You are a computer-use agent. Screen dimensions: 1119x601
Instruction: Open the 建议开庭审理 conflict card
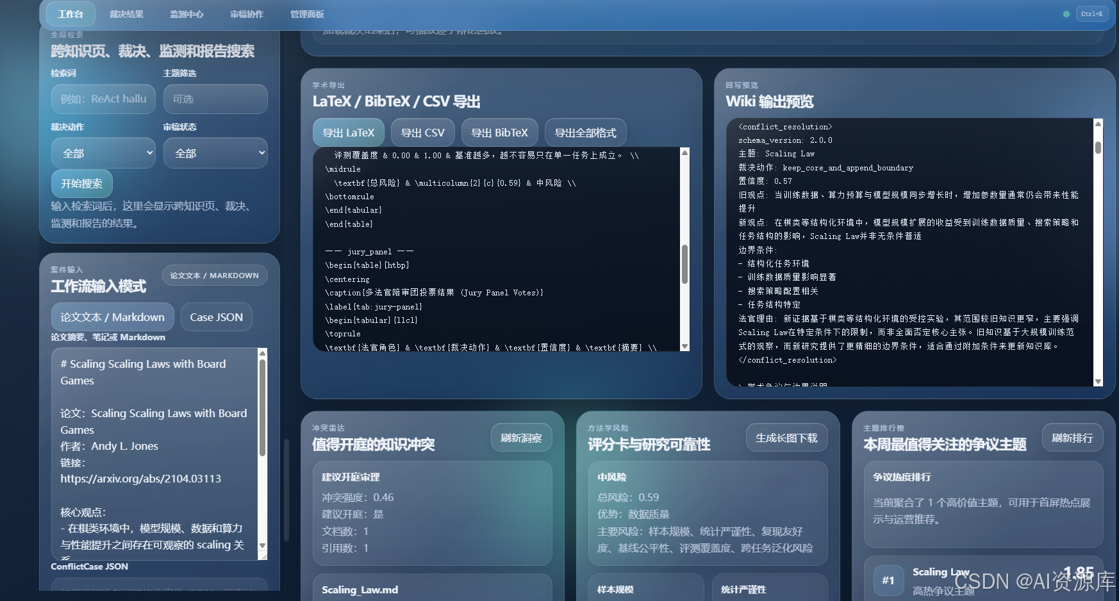tap(433, 513)
